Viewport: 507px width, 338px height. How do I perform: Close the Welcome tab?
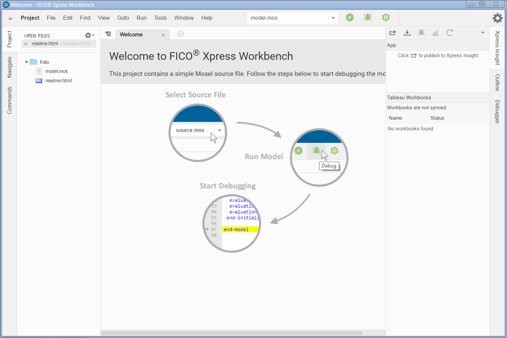point(163,35)
